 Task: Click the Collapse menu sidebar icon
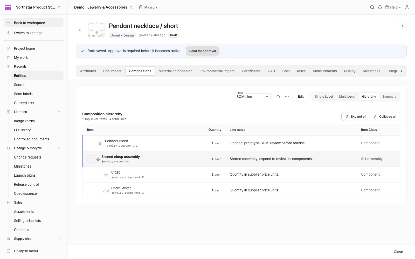9,251
